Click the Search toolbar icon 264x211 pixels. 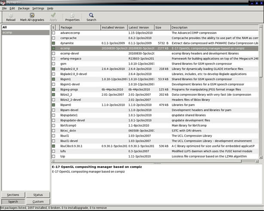click(x=91, y=15)
